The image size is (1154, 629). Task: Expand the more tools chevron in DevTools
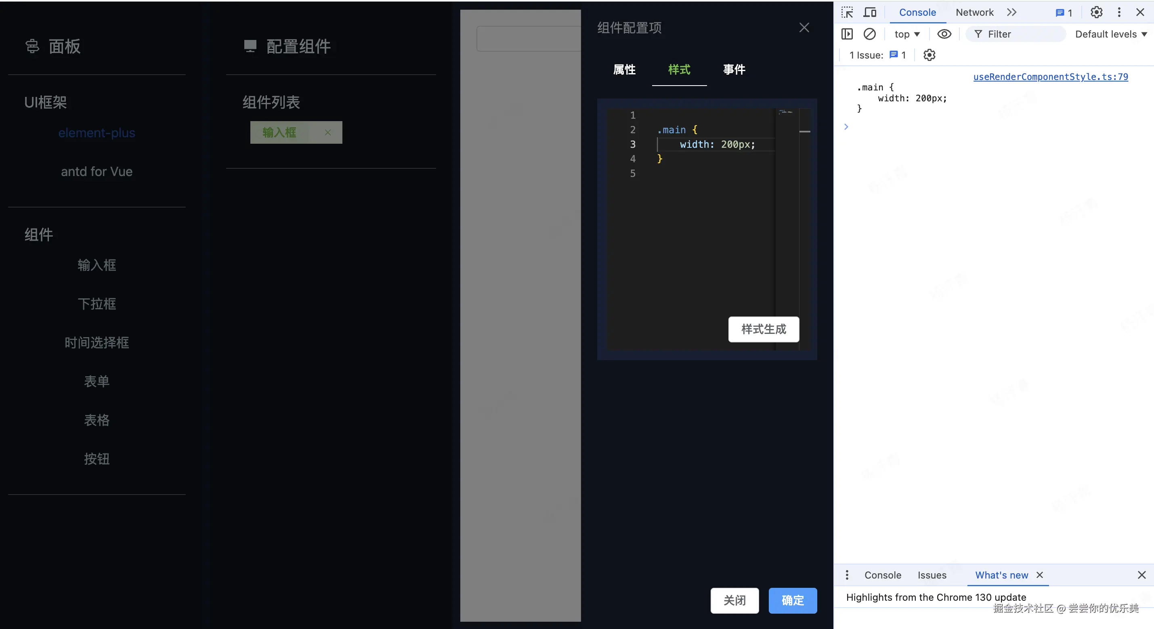pos(1012,12)
